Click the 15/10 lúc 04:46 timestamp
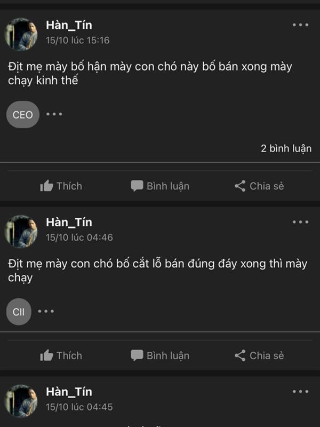The image size is (320, 427). [79, 237]
